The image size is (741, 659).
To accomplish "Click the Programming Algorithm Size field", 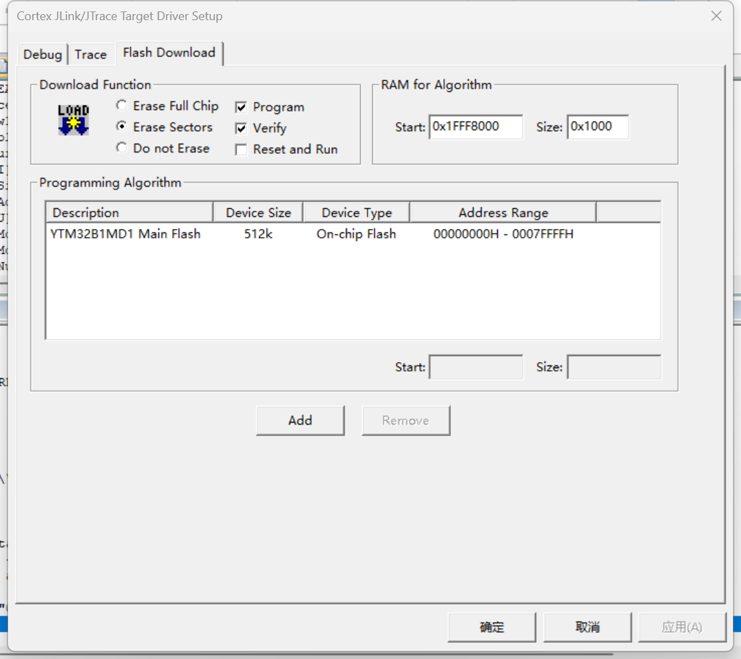I will (x=614, y=367).
